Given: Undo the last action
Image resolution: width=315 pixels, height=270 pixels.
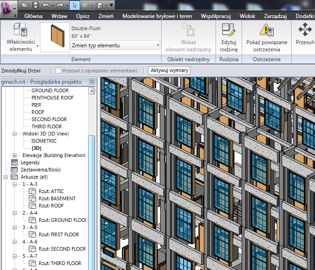Looking at the screenshot, I should 45,5.
